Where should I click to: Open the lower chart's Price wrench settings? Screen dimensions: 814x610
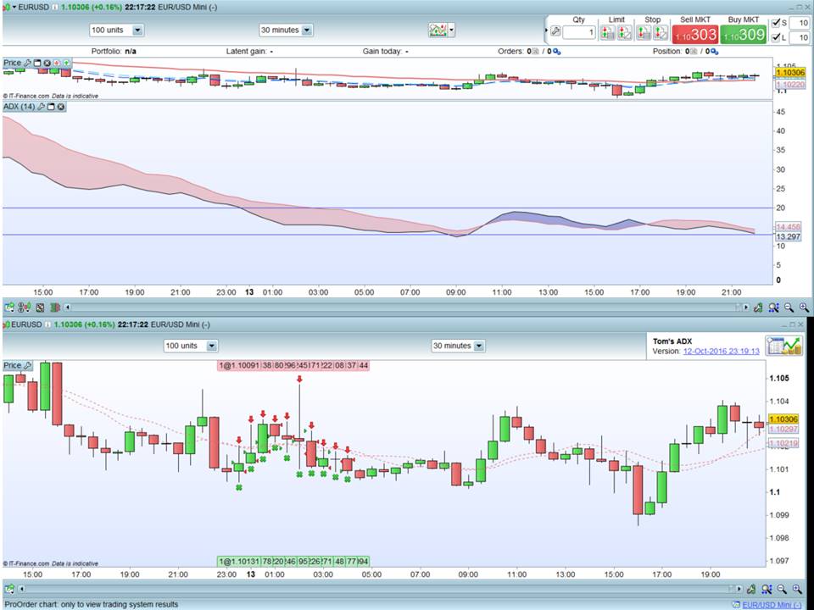(x=27, y=366)
